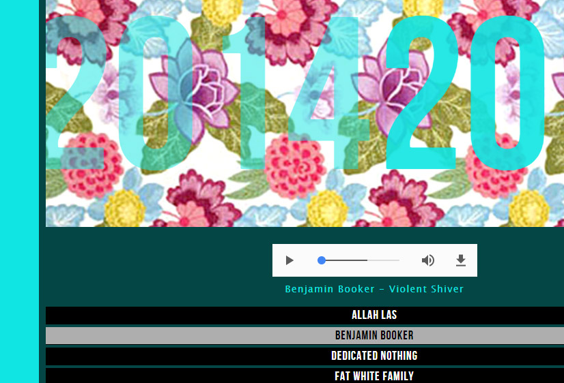Choose the Fat White Family row

[305, 376]
